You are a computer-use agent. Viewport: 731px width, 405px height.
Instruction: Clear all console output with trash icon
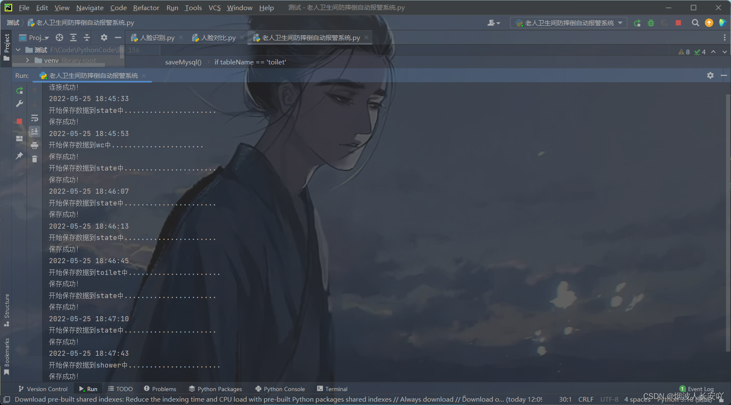35,159
